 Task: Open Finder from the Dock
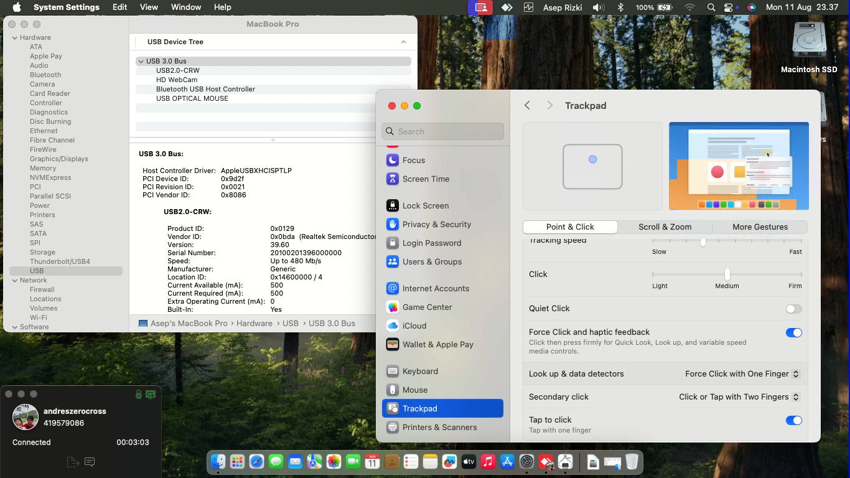point(218,462)
